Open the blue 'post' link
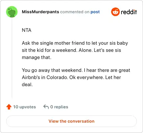The image size is (143, 133). (x=95, y=12)
